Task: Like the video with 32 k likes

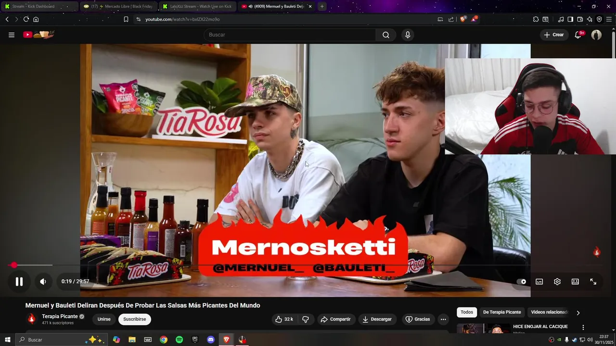Action: [x=284, y=319]
